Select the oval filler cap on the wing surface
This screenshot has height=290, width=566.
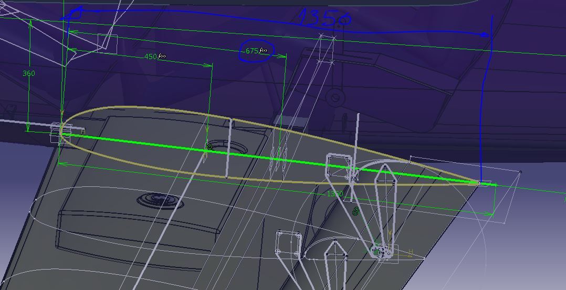click(160, 200)
